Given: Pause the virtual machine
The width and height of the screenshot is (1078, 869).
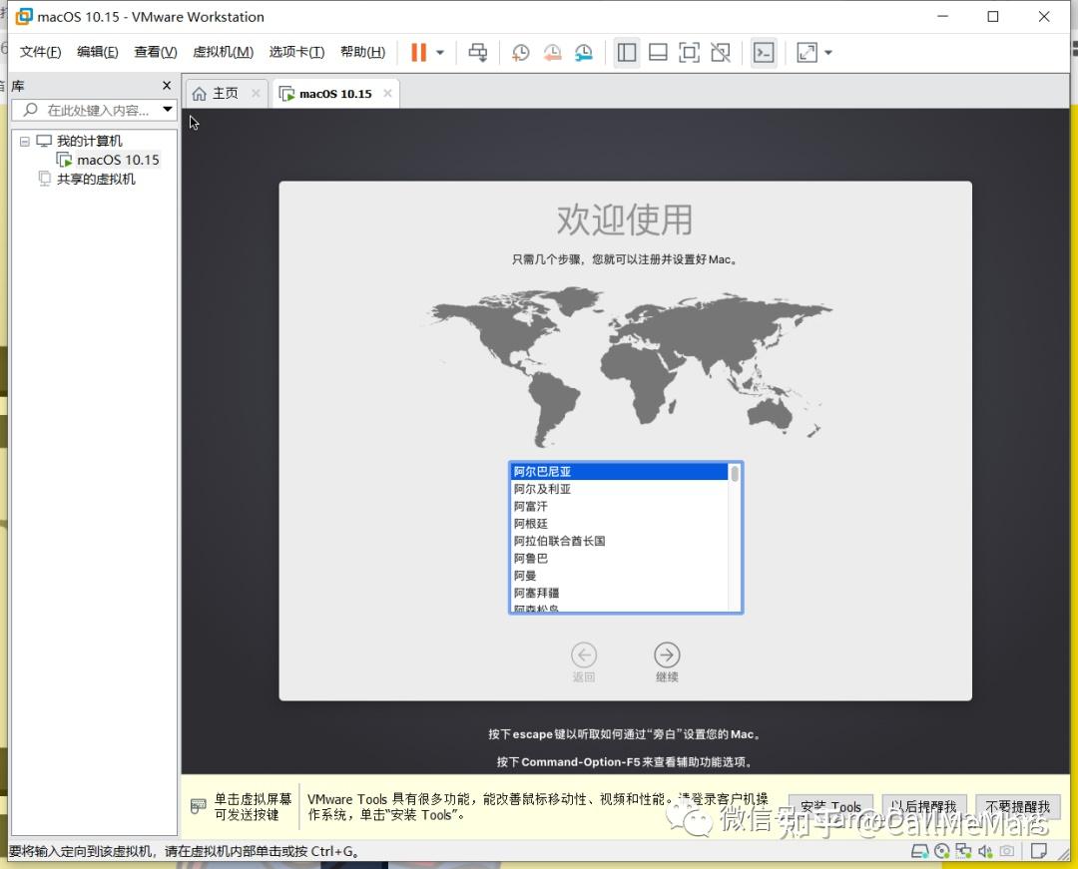Looking at the screenshot, I should 418,52.
